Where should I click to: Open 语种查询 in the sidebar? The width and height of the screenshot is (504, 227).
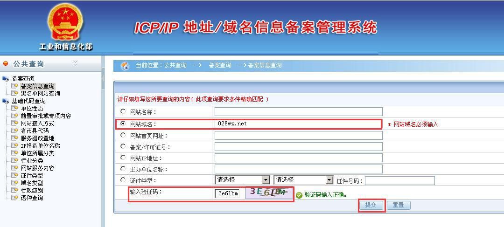click(32, 198)
